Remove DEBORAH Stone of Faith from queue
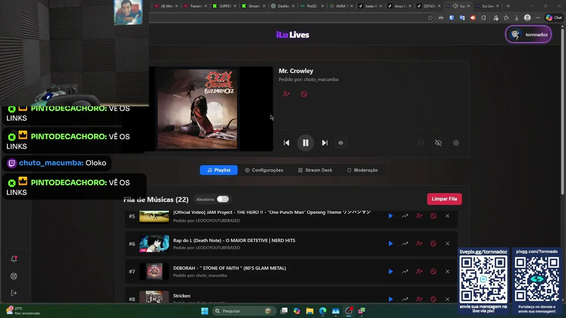 (x=447, y=272)
